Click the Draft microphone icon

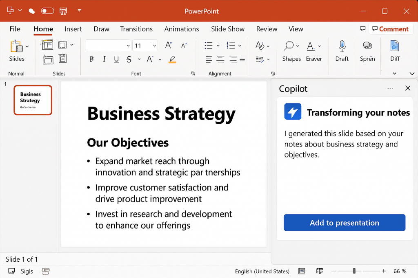342,46
